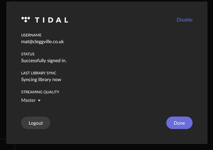Click the STATUS heading

(x=28, y=54)
